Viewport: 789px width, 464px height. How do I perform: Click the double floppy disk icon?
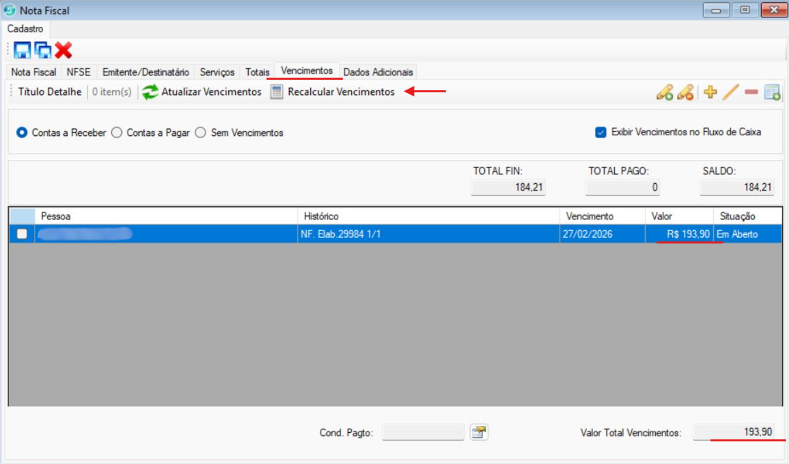click(x=43, y=50)
